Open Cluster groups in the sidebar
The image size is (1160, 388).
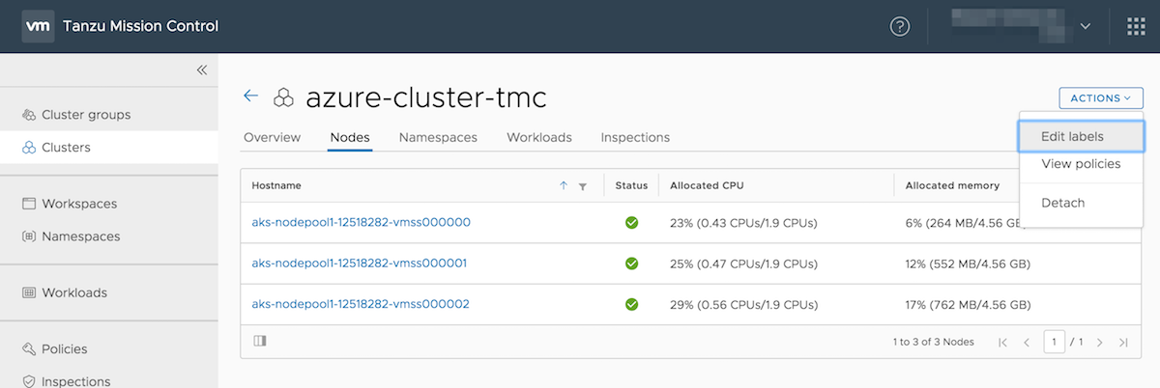[86, 115]
